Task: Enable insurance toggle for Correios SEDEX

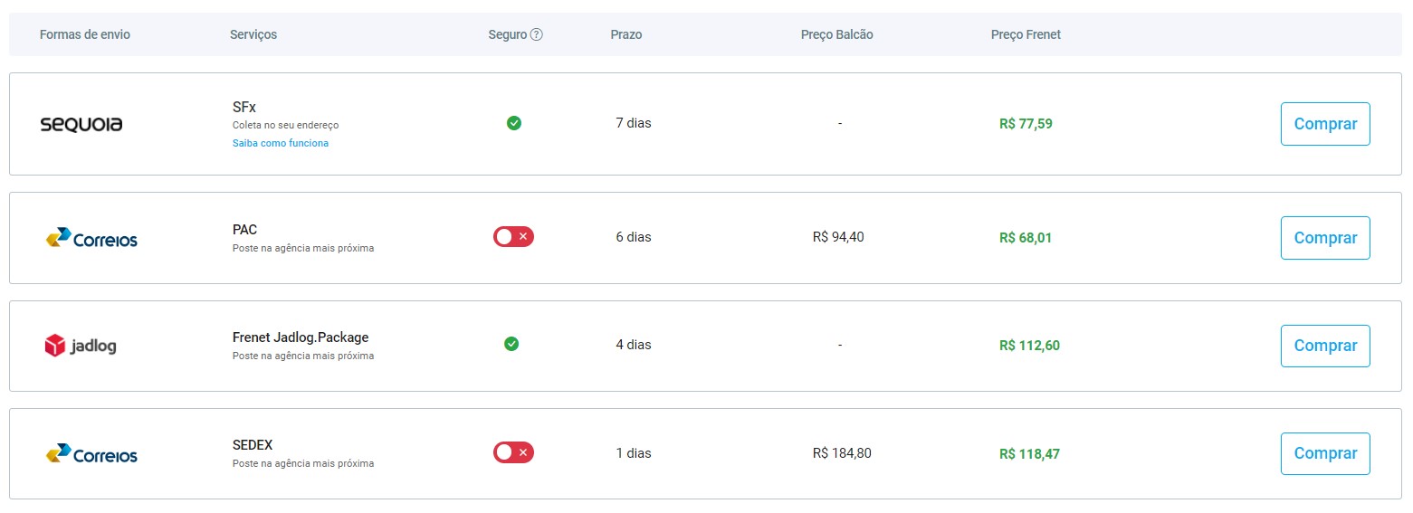Action: pos(513,452)
